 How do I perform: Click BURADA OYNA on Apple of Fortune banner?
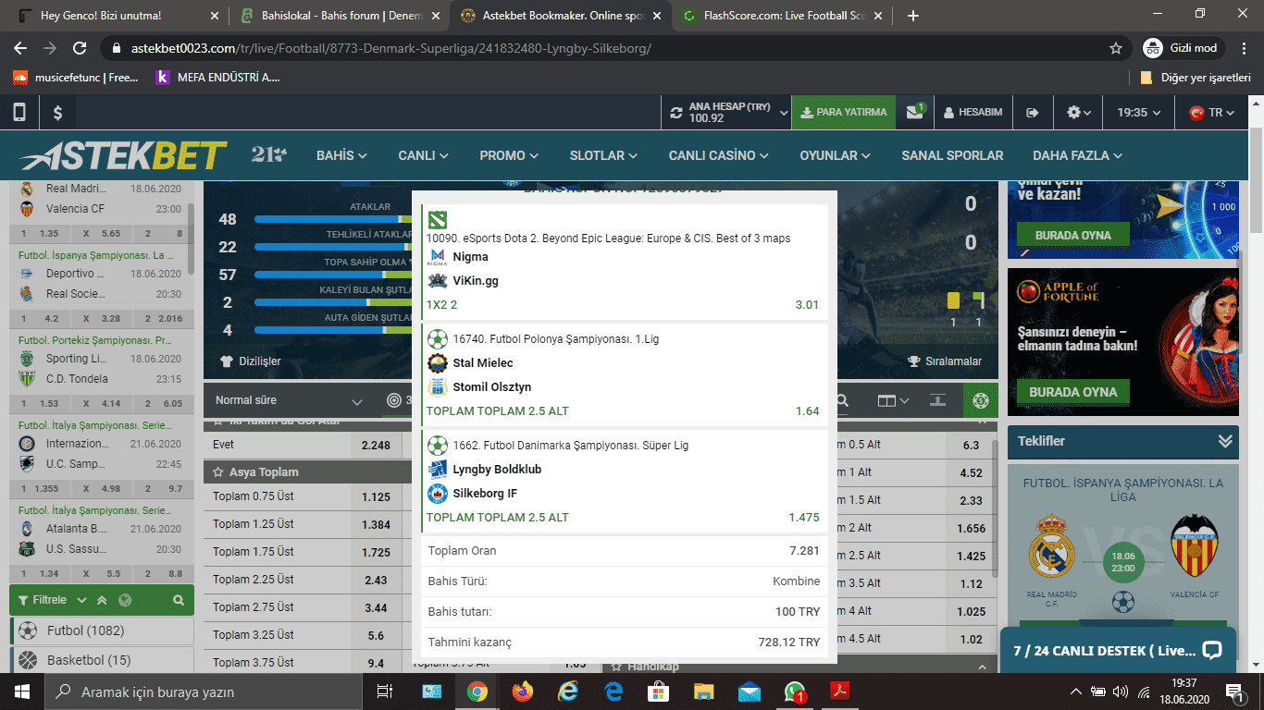point(1073,392)
